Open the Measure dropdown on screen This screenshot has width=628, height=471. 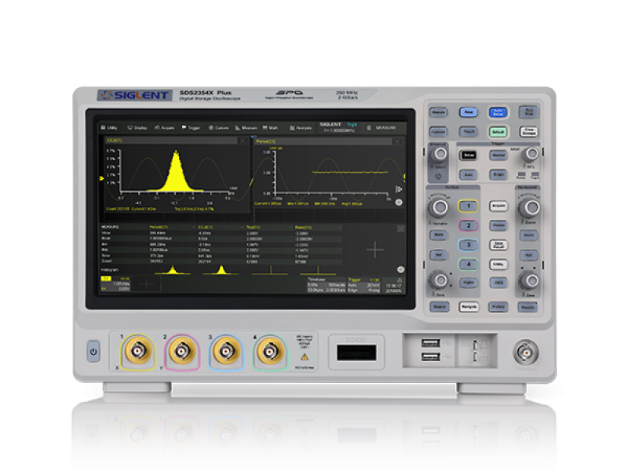(247, 126)
